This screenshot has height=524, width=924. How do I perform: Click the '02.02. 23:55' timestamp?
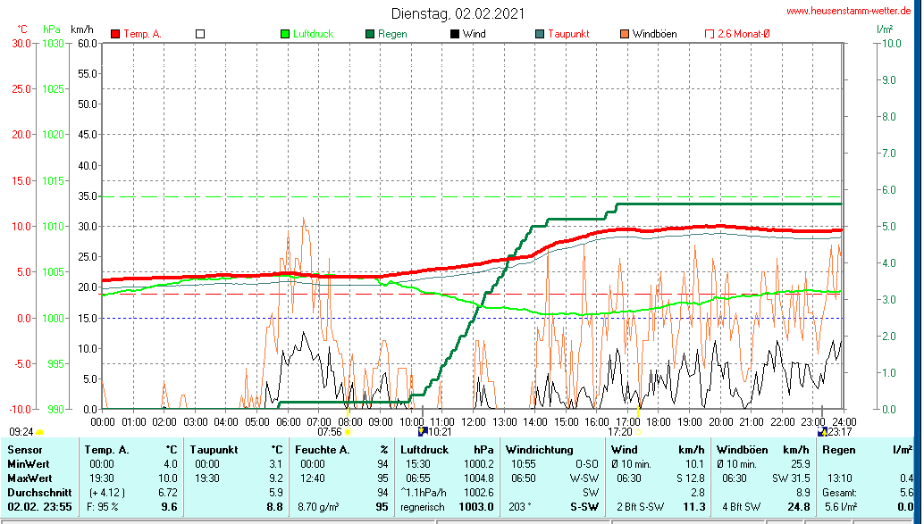click(x=39, y=506)
